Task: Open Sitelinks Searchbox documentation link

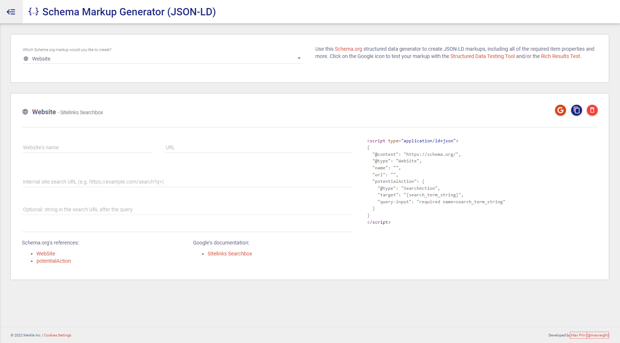Action: [x=230, y=254]
